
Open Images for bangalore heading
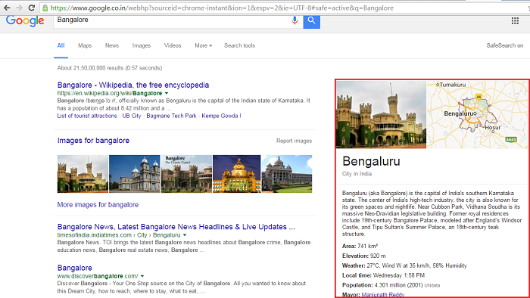click(x=93, y=141)
